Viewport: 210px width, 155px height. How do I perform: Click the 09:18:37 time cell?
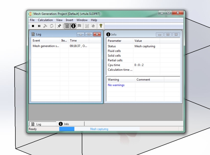78,46
